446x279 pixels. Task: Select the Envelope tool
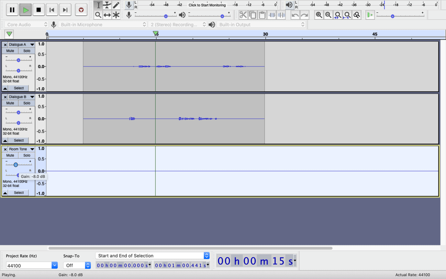(x=107, y=5)
